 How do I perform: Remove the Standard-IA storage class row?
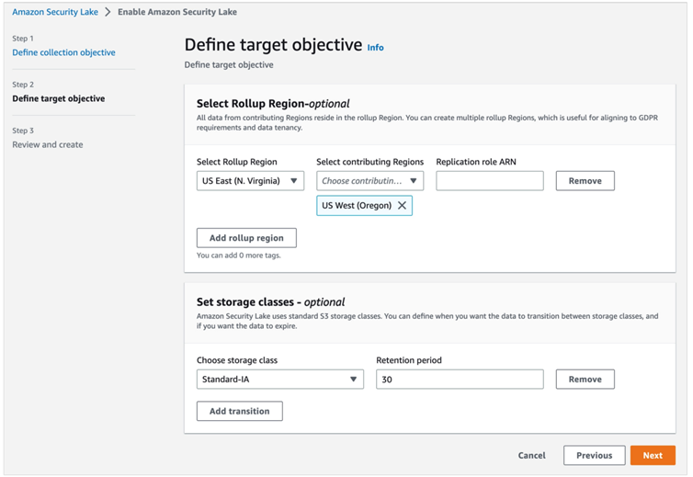(585, 380)
